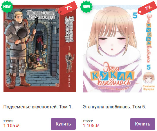Click the green NEW badge on Подземелье вкусностей
Screen dimensions: 157x131
tap(7, 7)
